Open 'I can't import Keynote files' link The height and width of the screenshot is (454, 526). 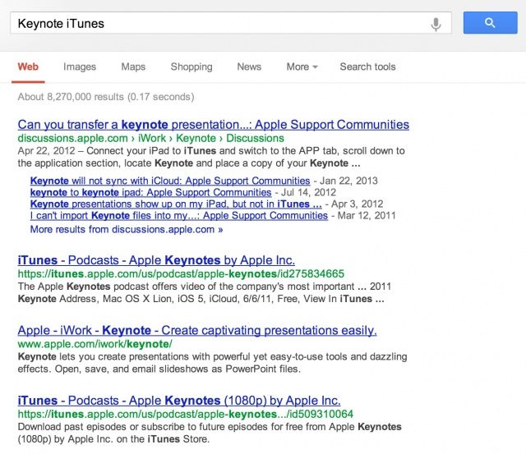click(x=179, y=215)
